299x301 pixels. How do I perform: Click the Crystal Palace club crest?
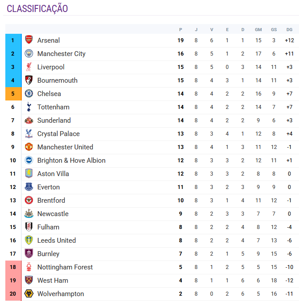tap(29, 133)
